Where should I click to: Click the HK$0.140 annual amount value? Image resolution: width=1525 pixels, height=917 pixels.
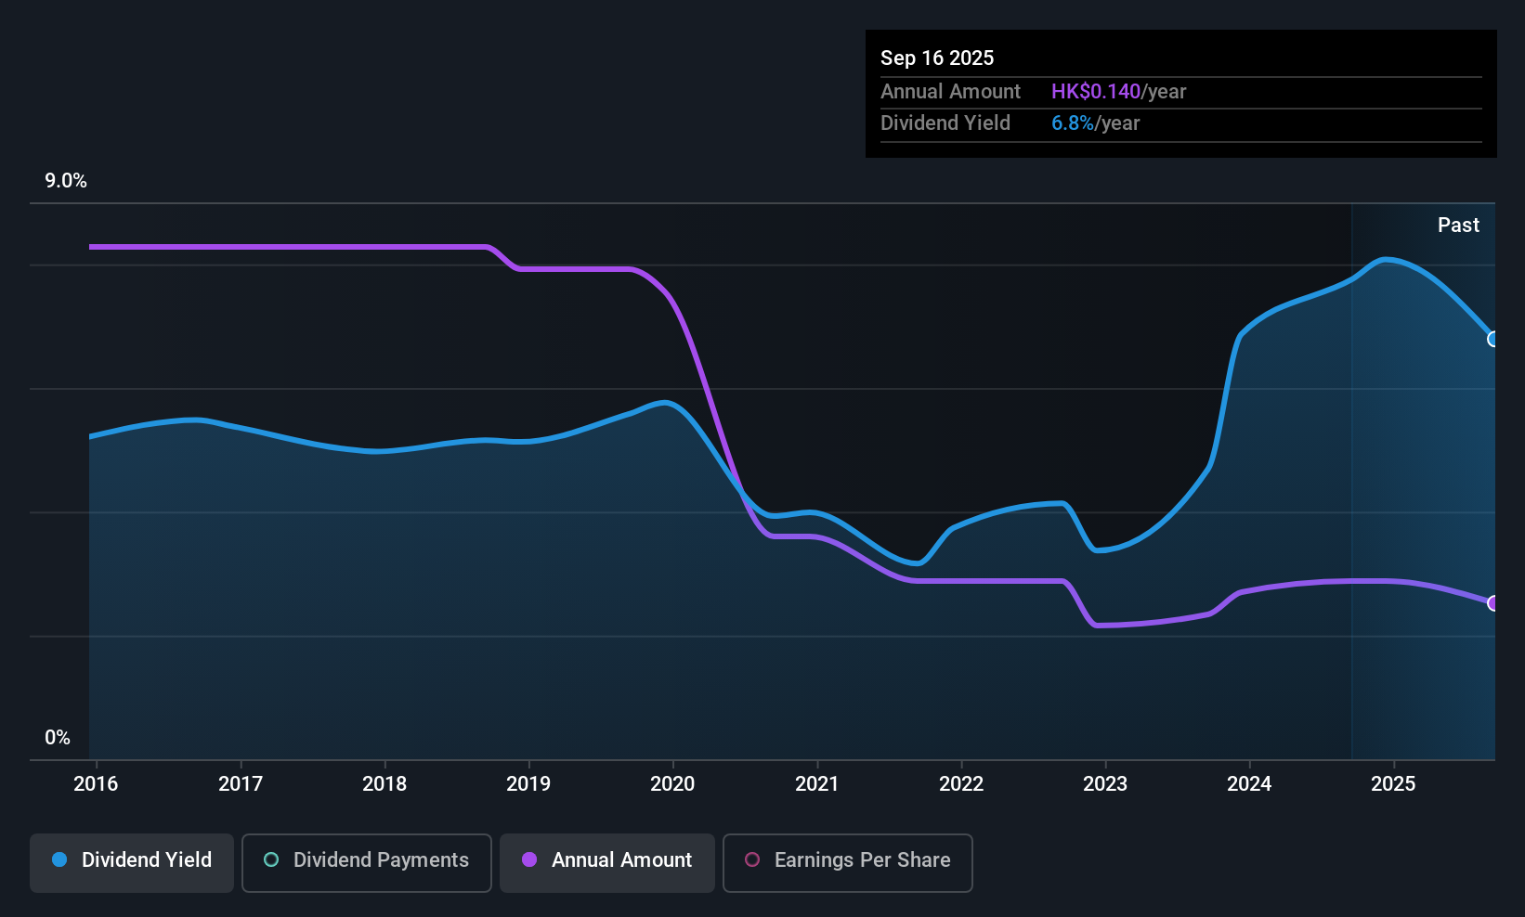pos(1096,92)
